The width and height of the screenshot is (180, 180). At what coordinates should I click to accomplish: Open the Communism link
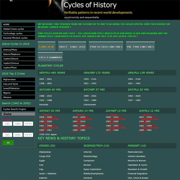(90, 105)
